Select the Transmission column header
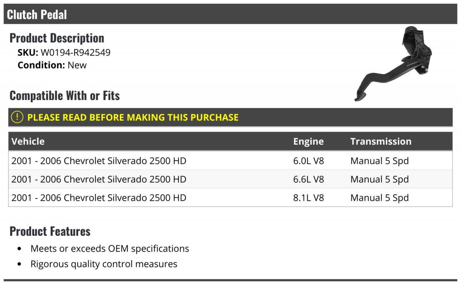The image size is (461, 285). tap(381, 141)
